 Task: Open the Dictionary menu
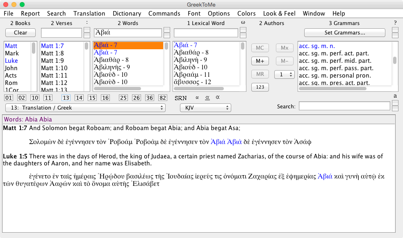pyautogui.click(x=127, y=13)
